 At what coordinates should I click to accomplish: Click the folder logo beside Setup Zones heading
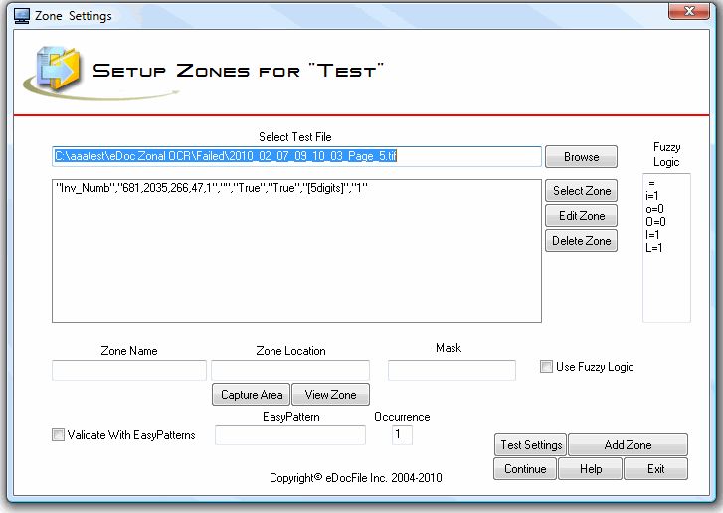point(60,68)
